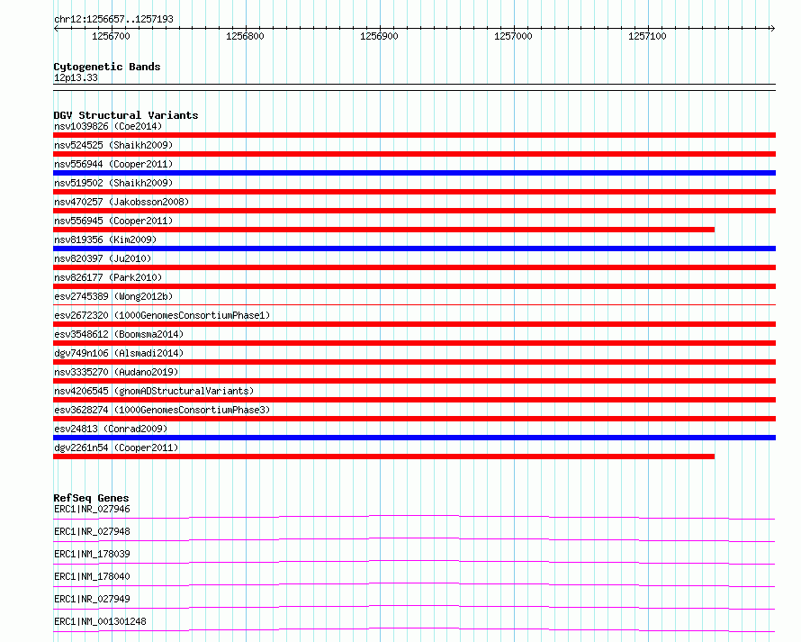801x642 pixels.
Task: Click the Cytogenetic Bands track heading
Action: point(107,67)
